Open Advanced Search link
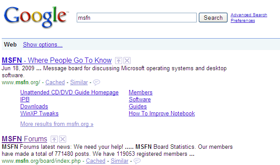 tap(249, 15)
